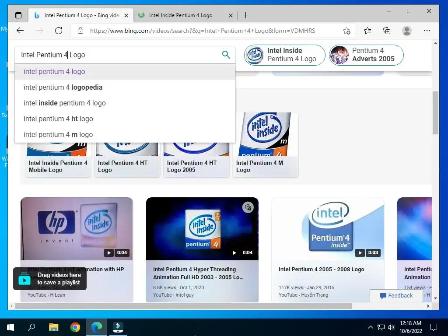Play the Hyper Threading Animation video thumbnail
448x336 pixels.
point(202,228)
